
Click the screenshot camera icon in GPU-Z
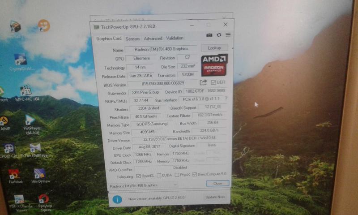(x=209, y=35)
